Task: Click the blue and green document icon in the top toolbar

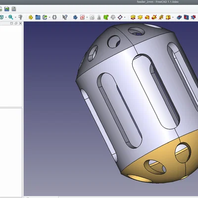Action: click(7, 9)
